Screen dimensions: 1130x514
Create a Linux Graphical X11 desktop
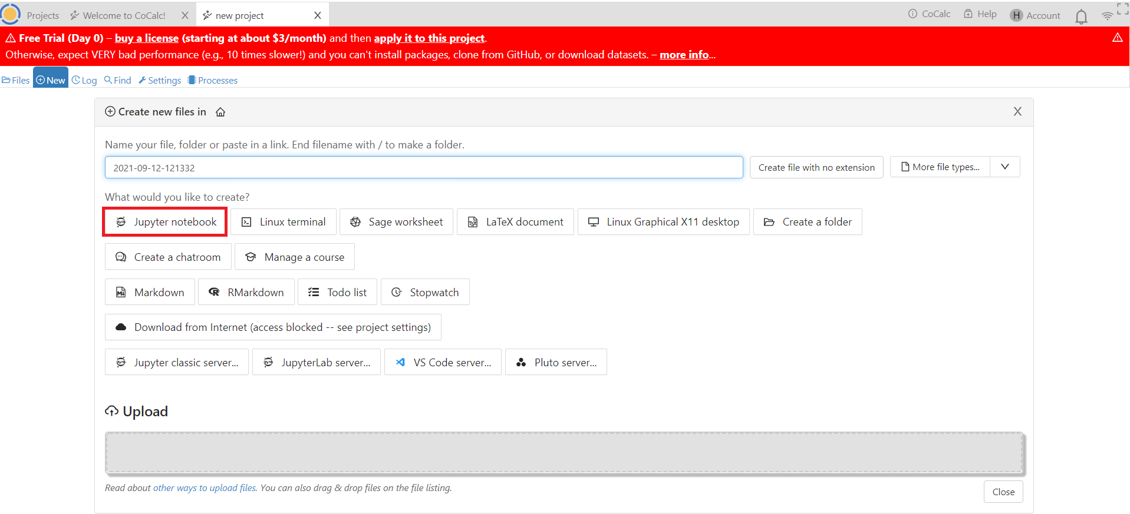664,222
